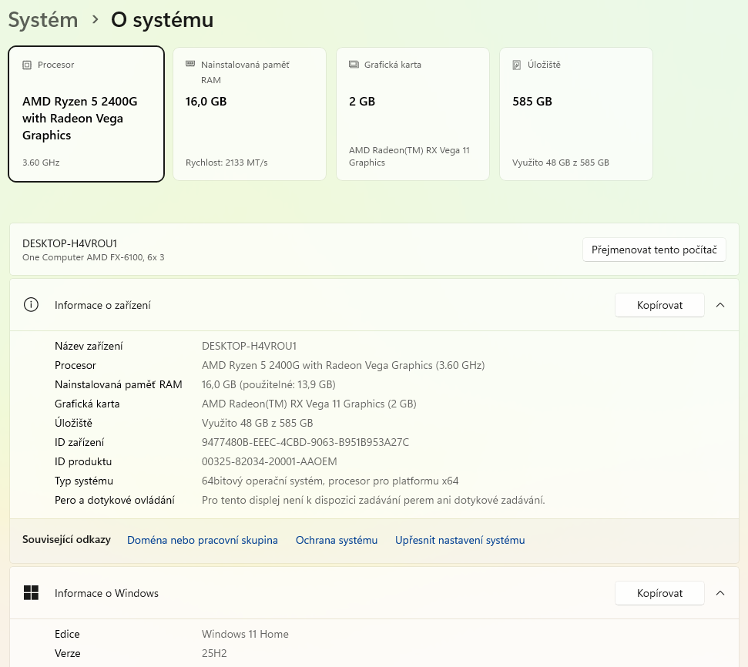Click the RAM memory icon

click(x=190, y=64)
